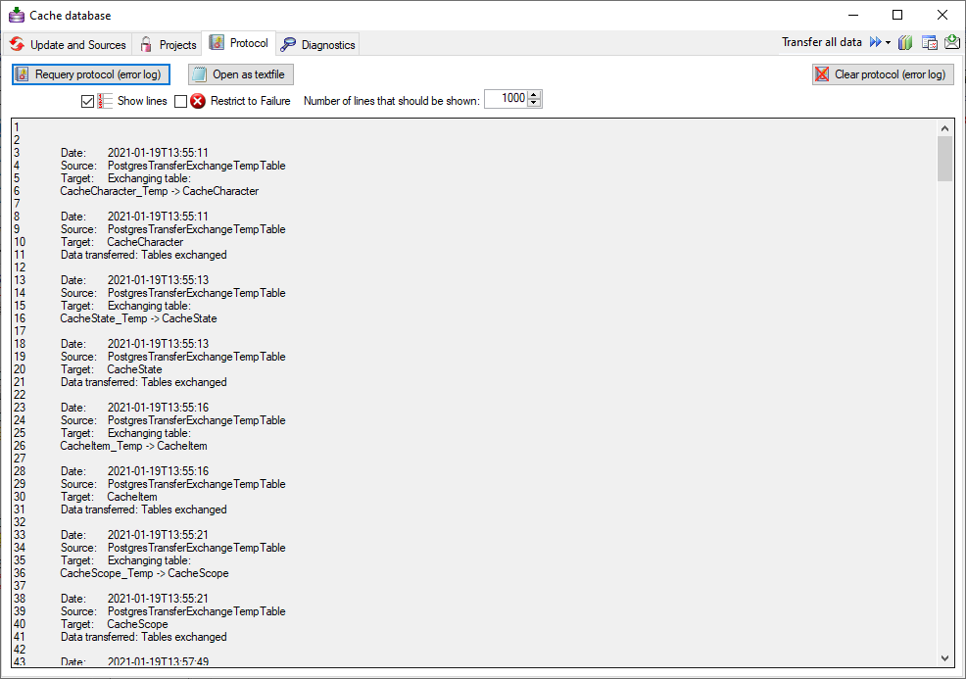Minimize the Cache database window
966x679 pixels.
click(x=854, y=15)
